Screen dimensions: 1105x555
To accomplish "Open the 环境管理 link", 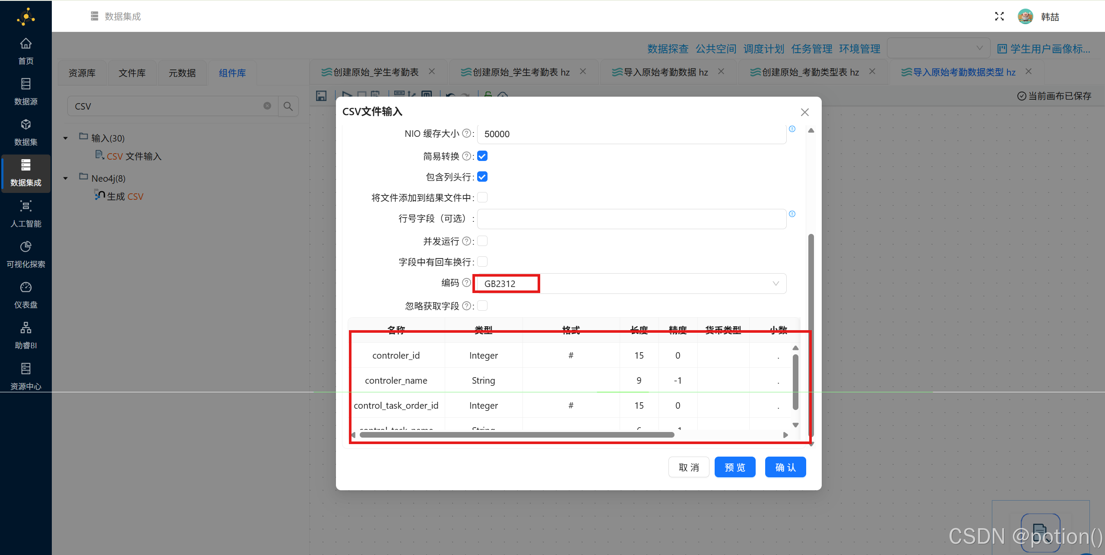I will (x=859, y=48).
